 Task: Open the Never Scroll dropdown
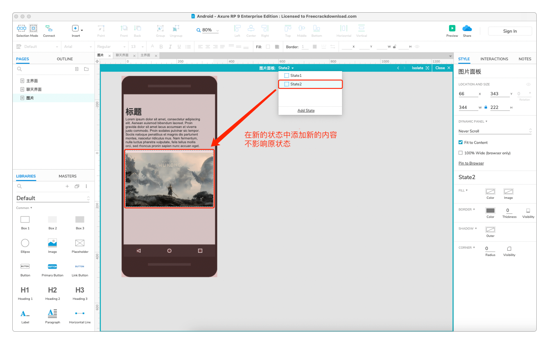495,131
